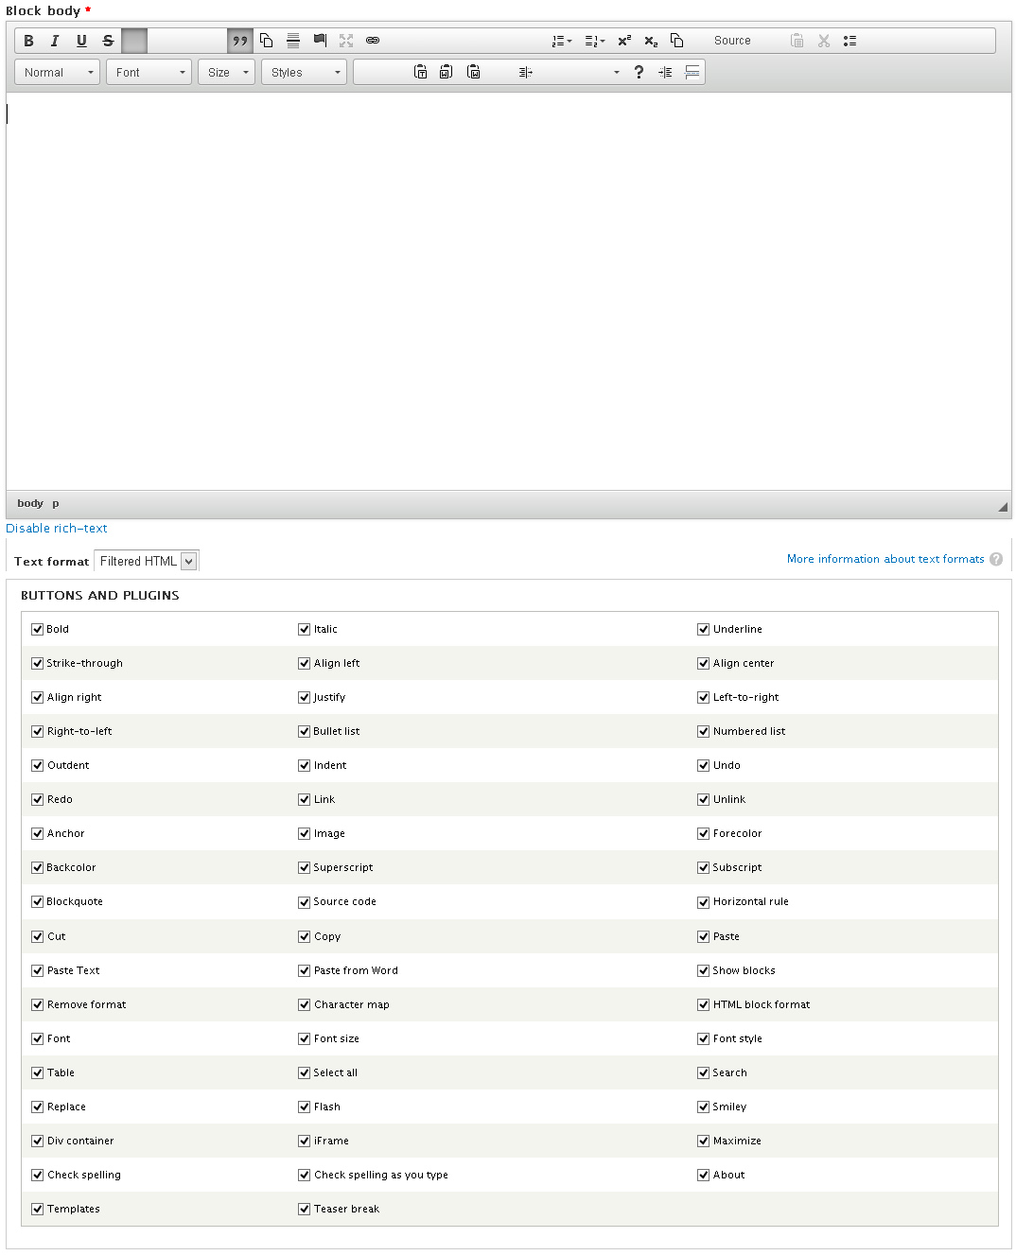This screenshot has height=1255, width=1016.
Task: Click the Underline toolbar icon
Action: [x=81, y=41]
